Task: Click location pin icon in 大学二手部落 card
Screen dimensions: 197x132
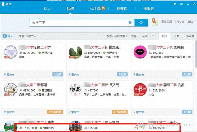Action: click(5, 112)
